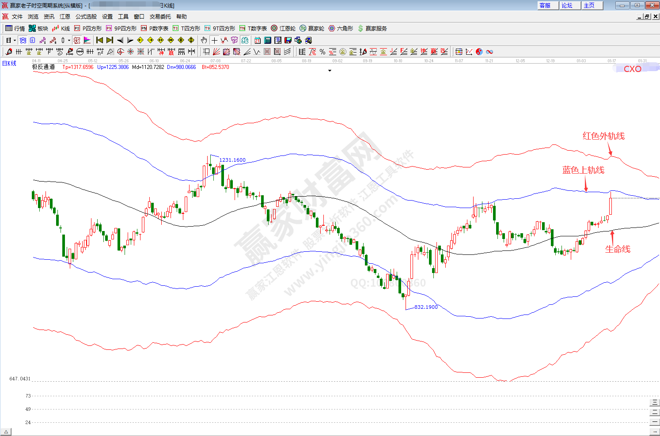Screen dimensions: 660x436
Task: Click the 1231.1600 high price label
Action: [232, 160]
